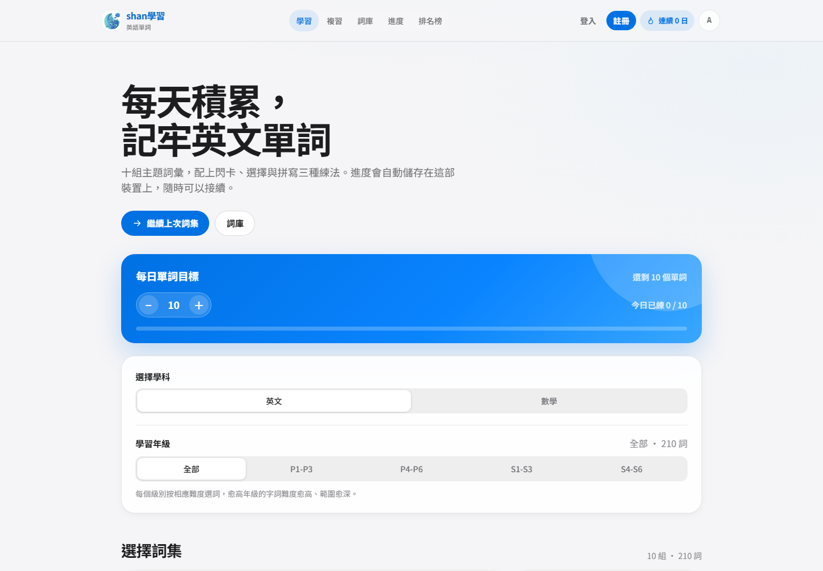823x571 pixels.
Task: Select the P1-P3 grade level
Action: pos(301,469)
